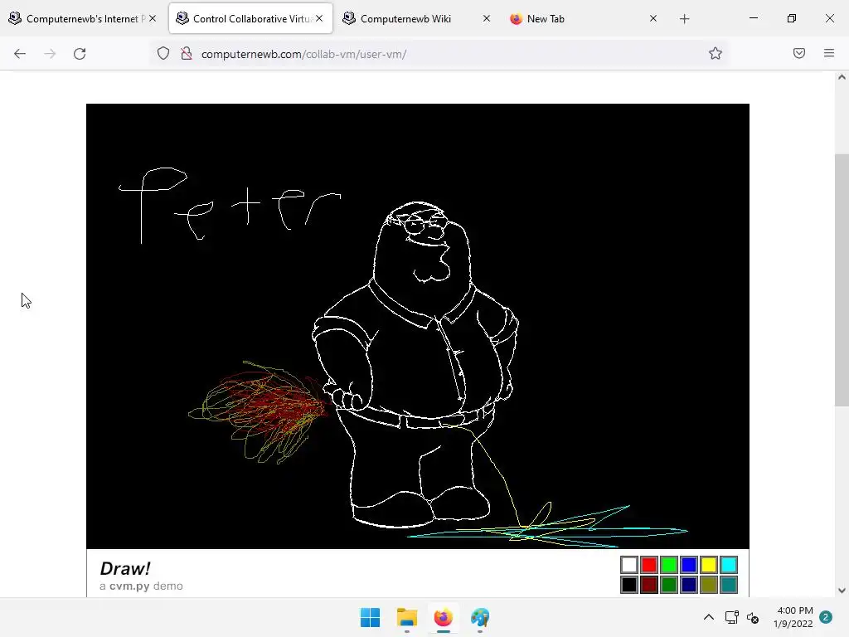Open the muted volume tray icon
The image size is (849, 637).
[753, 617]
